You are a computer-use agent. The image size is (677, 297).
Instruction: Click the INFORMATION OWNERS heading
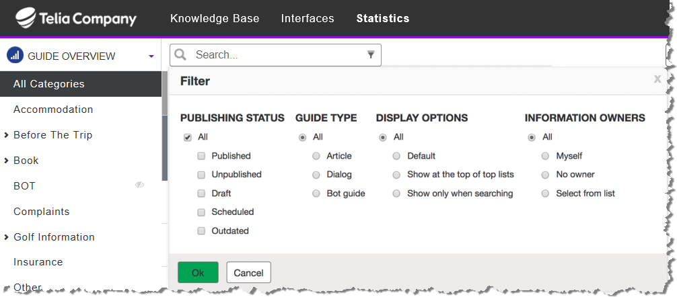585,118
